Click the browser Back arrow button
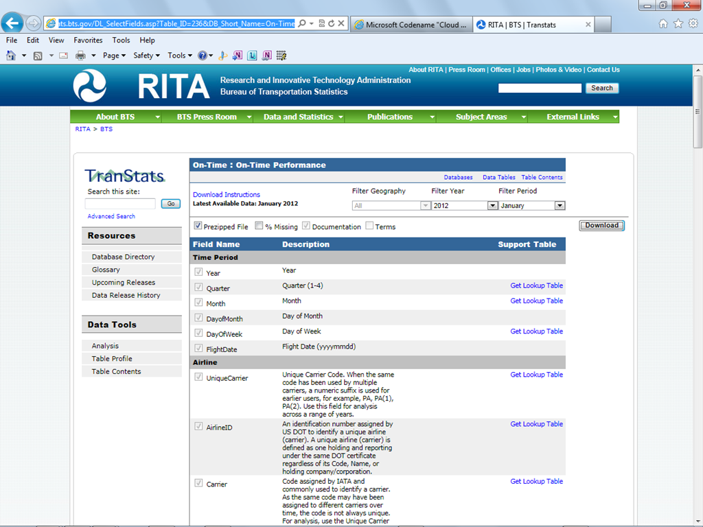This screenshot has width=703, height=527. coord(12,23)
